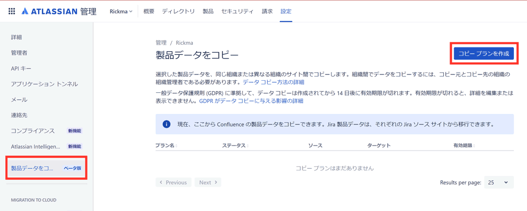The height and width of the screenshot is (211, 527).
Task: Open Results per page dropdown
Action: tap(499, 183)
